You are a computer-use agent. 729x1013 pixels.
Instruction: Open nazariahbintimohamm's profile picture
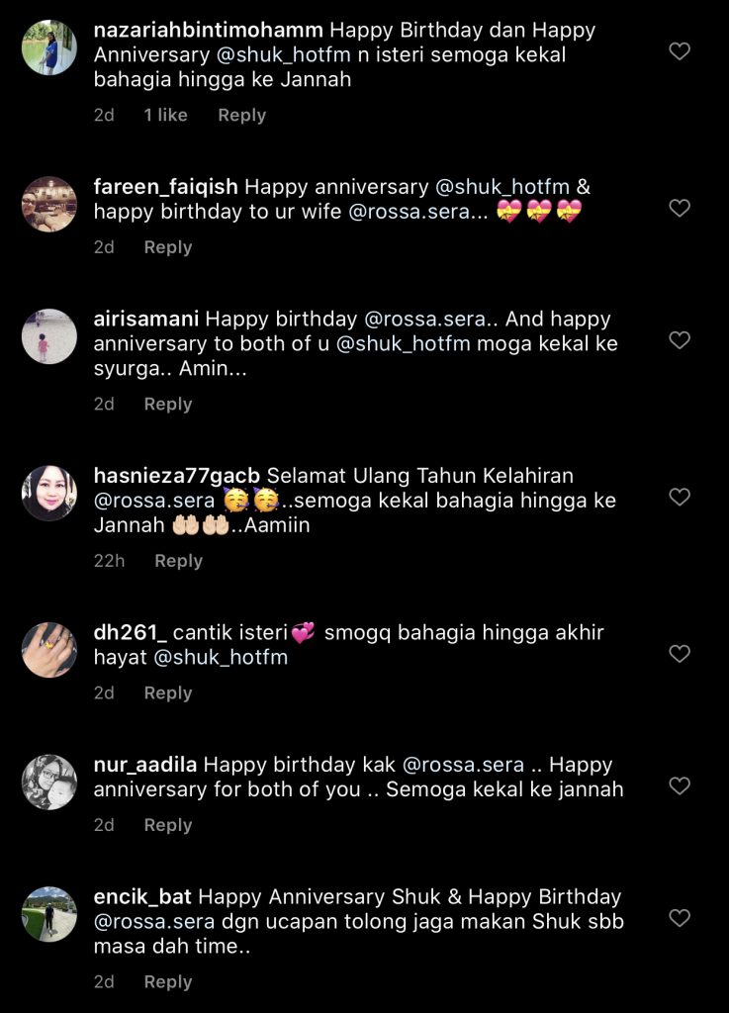(x=48, y=47)
